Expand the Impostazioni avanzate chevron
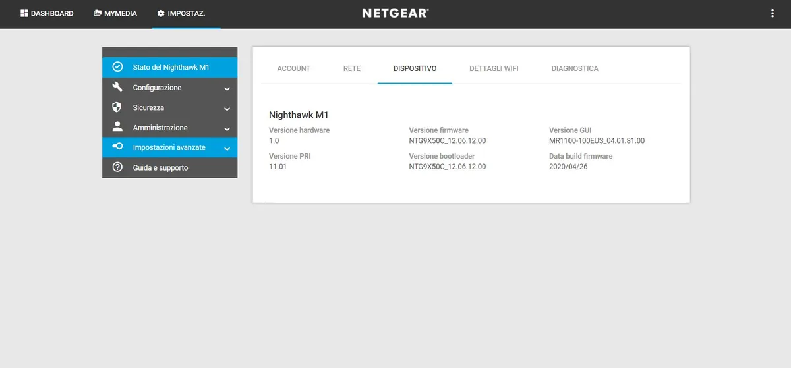 click(x=227, y=149)
